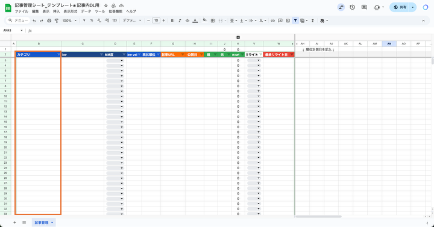The width and height of the screenshot is (434, 227).
Task: Open the comments icon in header
Action: coord(364,7)
